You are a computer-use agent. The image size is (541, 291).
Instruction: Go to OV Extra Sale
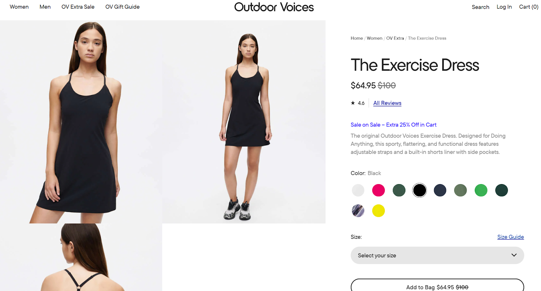click(78, 7)
